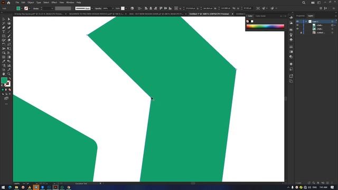Image resolution: width=338 pixels, height=190 pixels.
Task: Open the File menu
Action: 17,3
